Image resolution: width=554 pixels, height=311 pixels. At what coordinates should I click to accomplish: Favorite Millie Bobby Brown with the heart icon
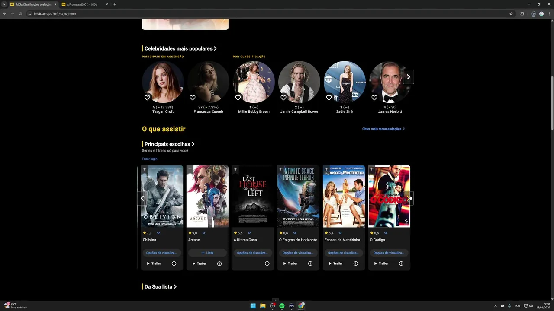[238, 98]
